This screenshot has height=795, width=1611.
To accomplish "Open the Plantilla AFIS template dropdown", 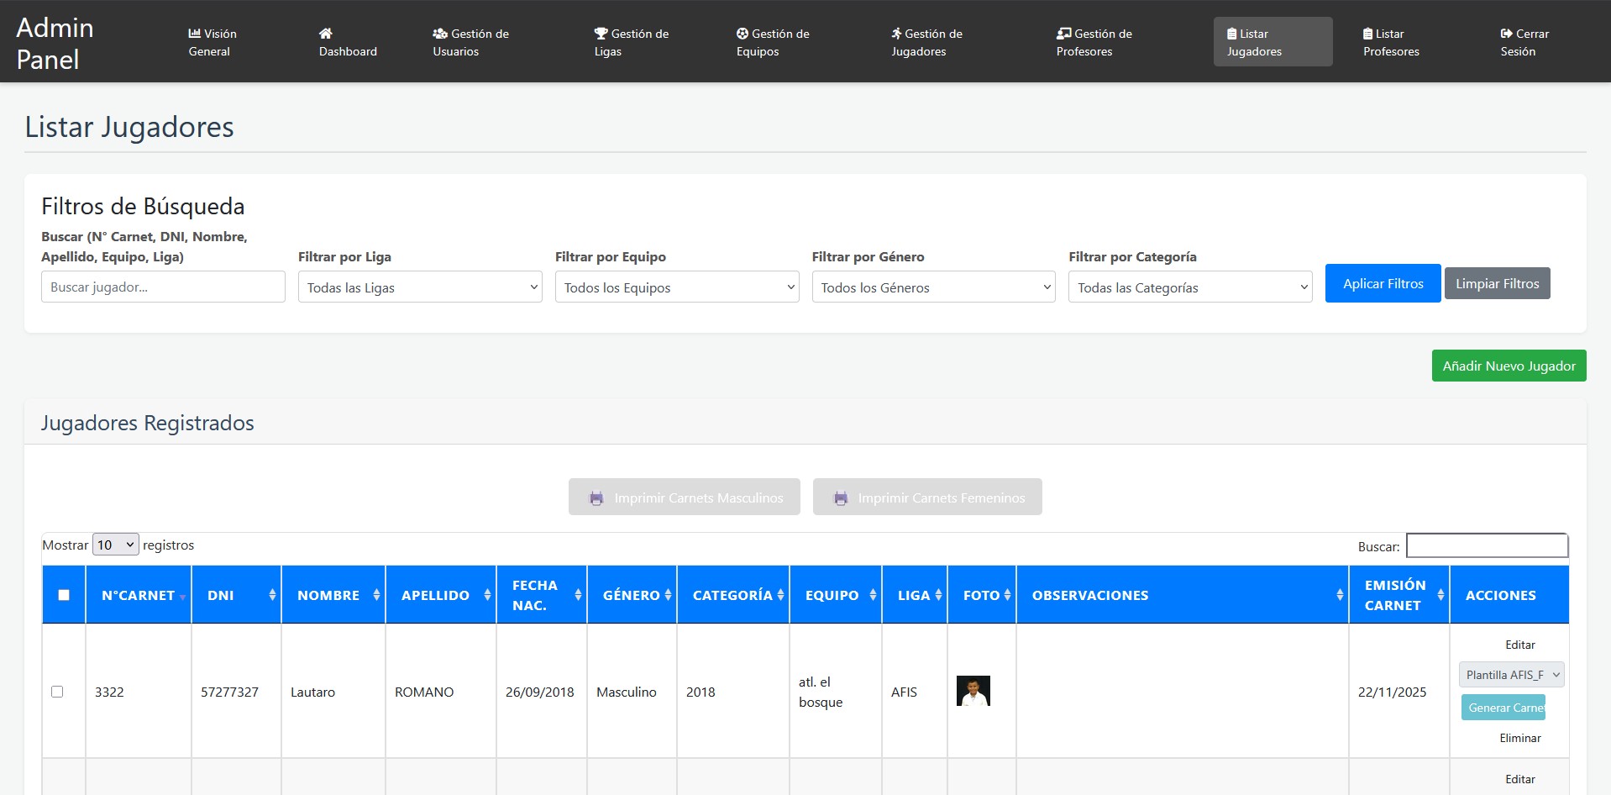I will pyautogui.click(x=1511, y=675).
